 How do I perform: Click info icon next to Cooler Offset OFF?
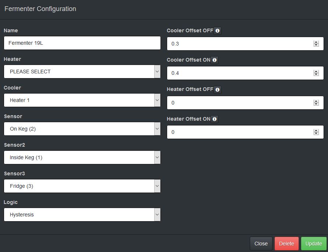click(217, 31)
